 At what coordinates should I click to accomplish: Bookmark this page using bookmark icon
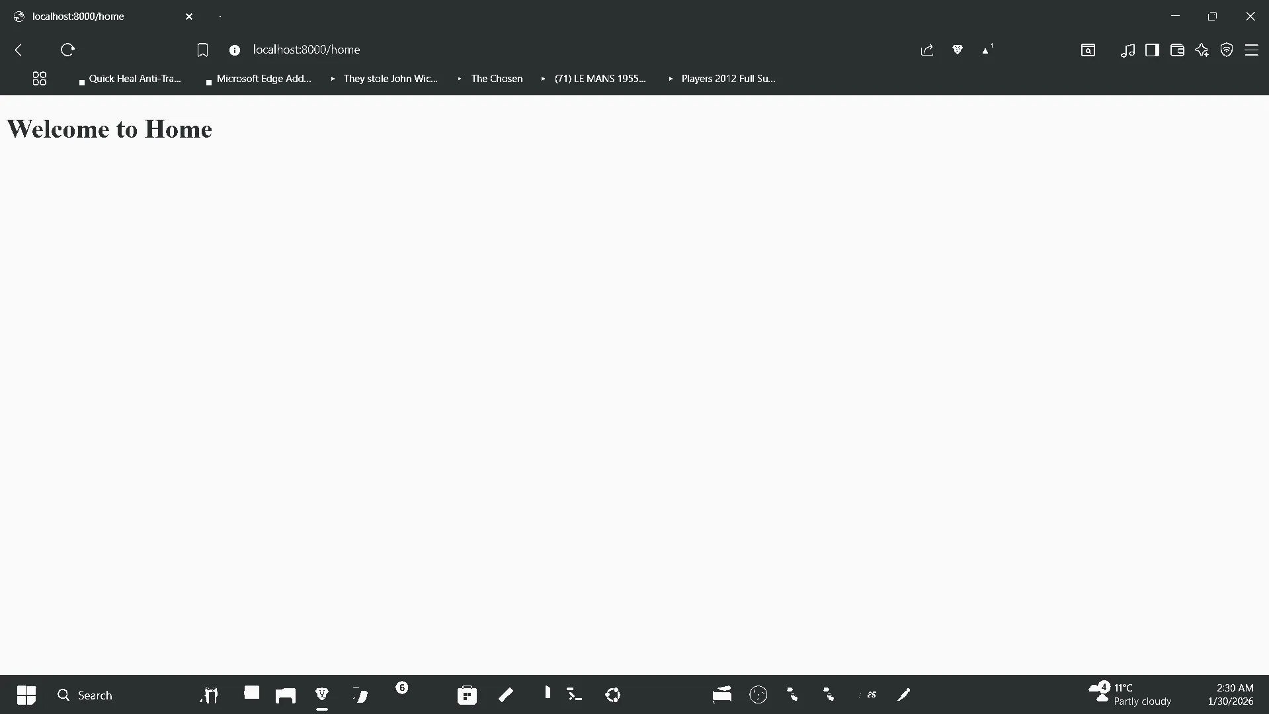tap(203, 50)
